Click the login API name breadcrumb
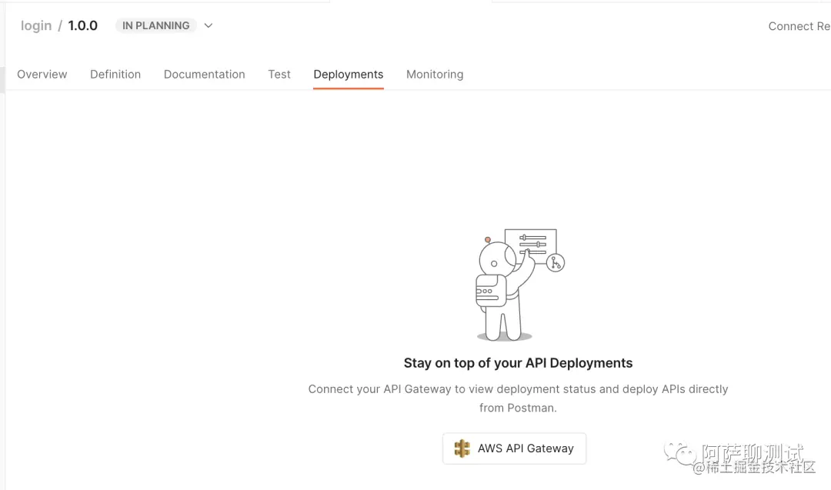Viewport: 831px width, 490px height. 36,25
